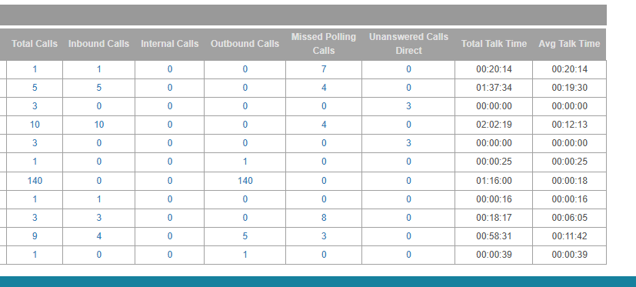Open the 9 total calls link

point(35,236)
